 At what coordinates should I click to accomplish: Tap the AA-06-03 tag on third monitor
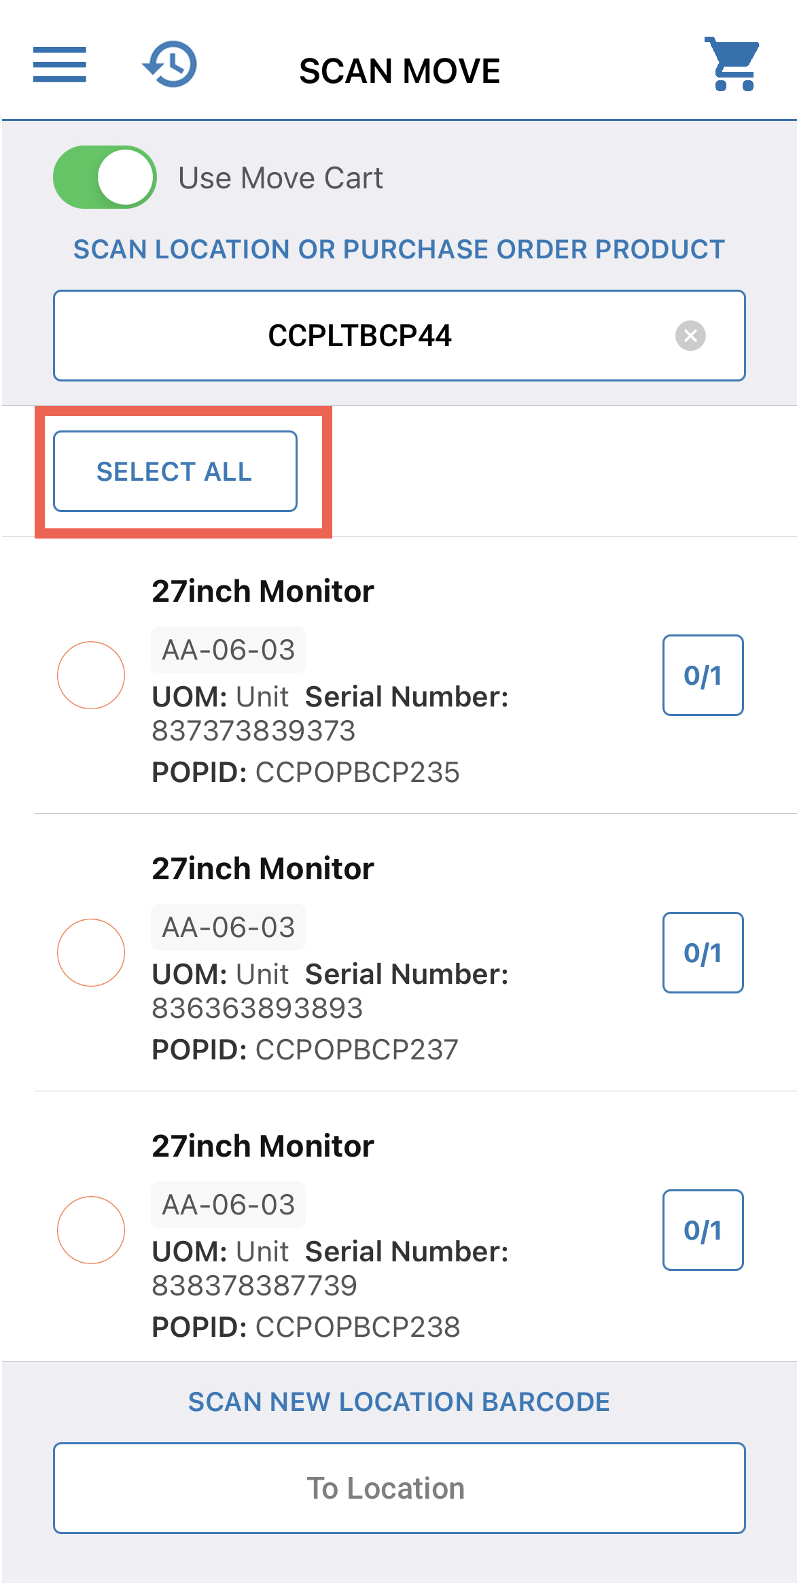coord(228,1205)
